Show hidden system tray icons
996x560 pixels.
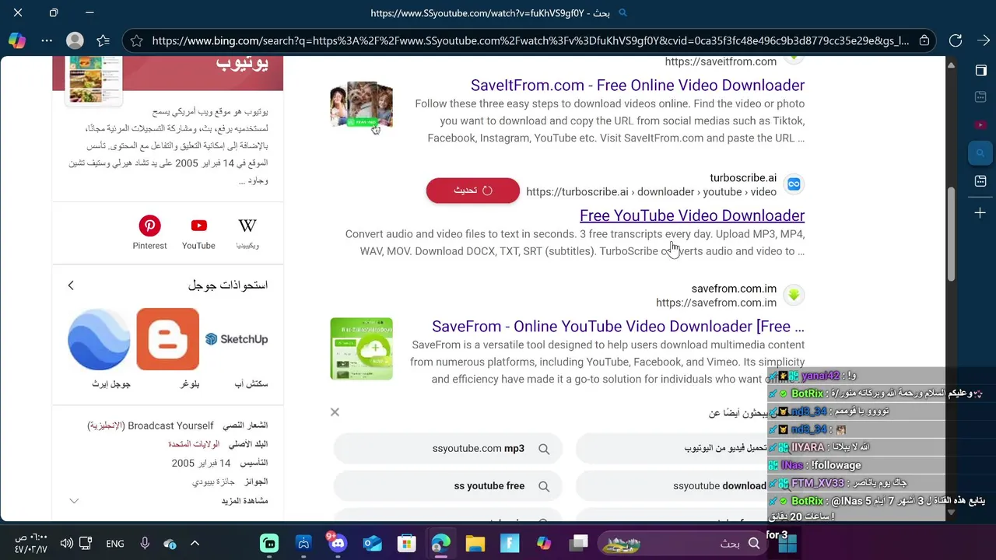195,544
